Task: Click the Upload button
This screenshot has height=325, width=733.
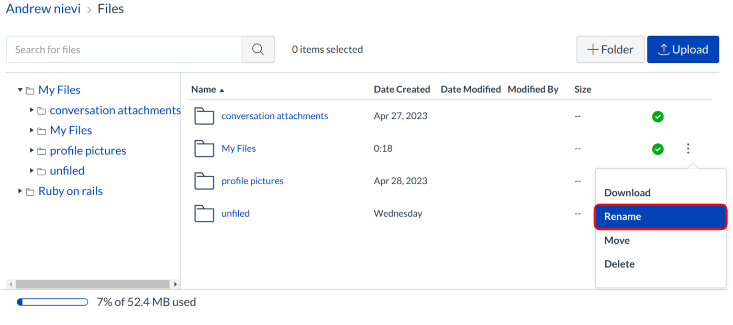Action: coord(683,50)
